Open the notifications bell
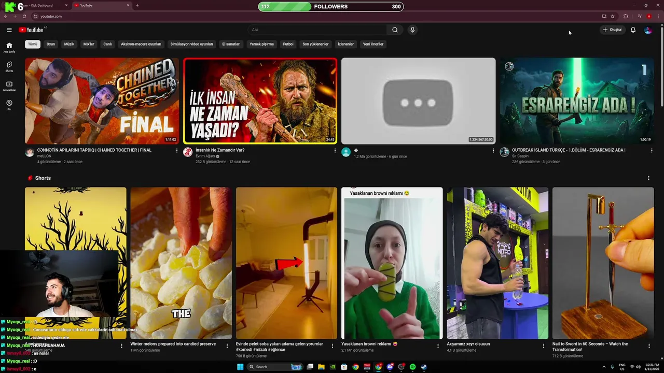664x373 pixels. tap(633, 30)
